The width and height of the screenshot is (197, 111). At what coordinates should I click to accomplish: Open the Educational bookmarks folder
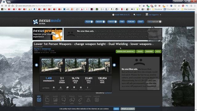[157, 9]
